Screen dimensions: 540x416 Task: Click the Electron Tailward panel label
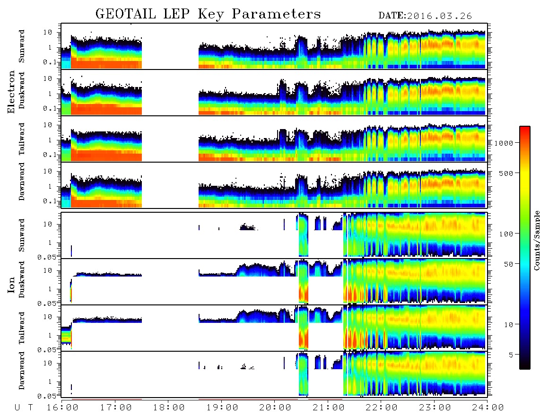tap(22, 139)
